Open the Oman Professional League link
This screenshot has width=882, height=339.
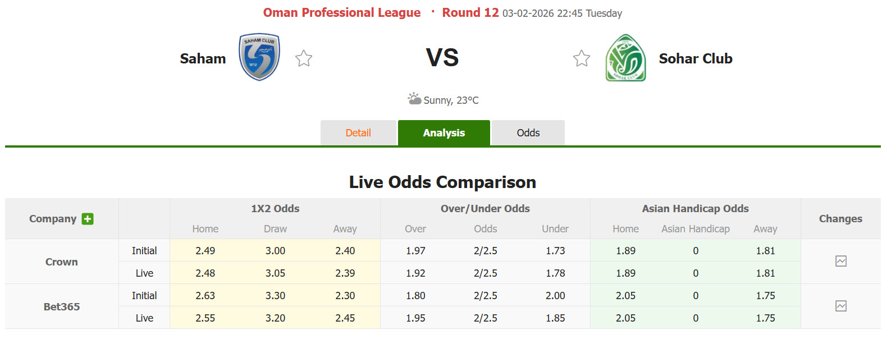pyautogui.click(x=341, y=13)
